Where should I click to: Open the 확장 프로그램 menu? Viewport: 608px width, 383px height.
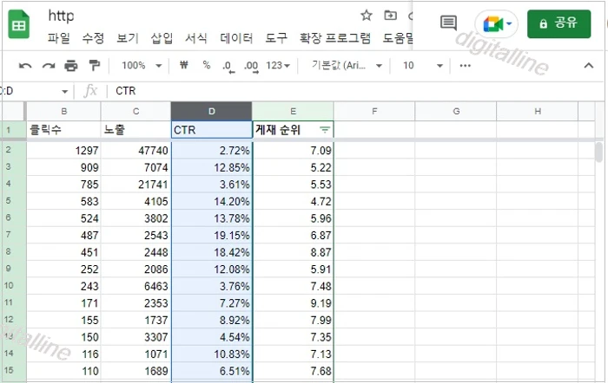click(x=335, y=38)
